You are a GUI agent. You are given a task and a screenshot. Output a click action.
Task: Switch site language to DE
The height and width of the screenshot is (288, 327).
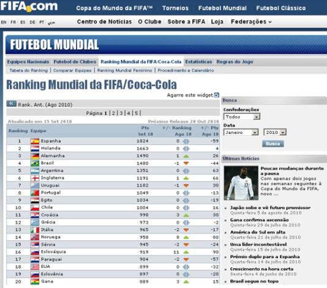[x=32, y=22]
